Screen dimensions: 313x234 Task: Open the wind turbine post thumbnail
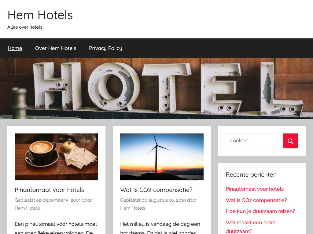coord(162,157)
